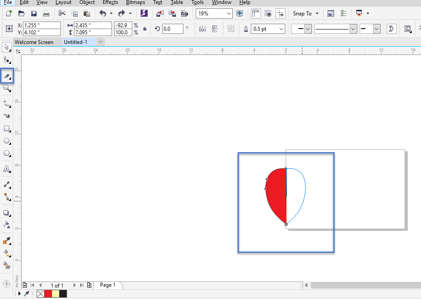
Task: Select the Text tool
Action: pyautogui.click(x=7, y=169)
